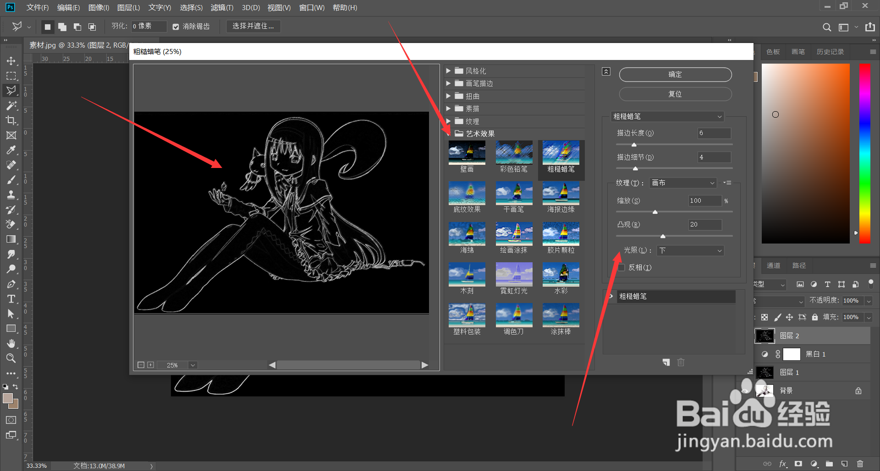Enable the Invert (反相) checkbox
Screen dimensions: 880x471
[621, 267]
